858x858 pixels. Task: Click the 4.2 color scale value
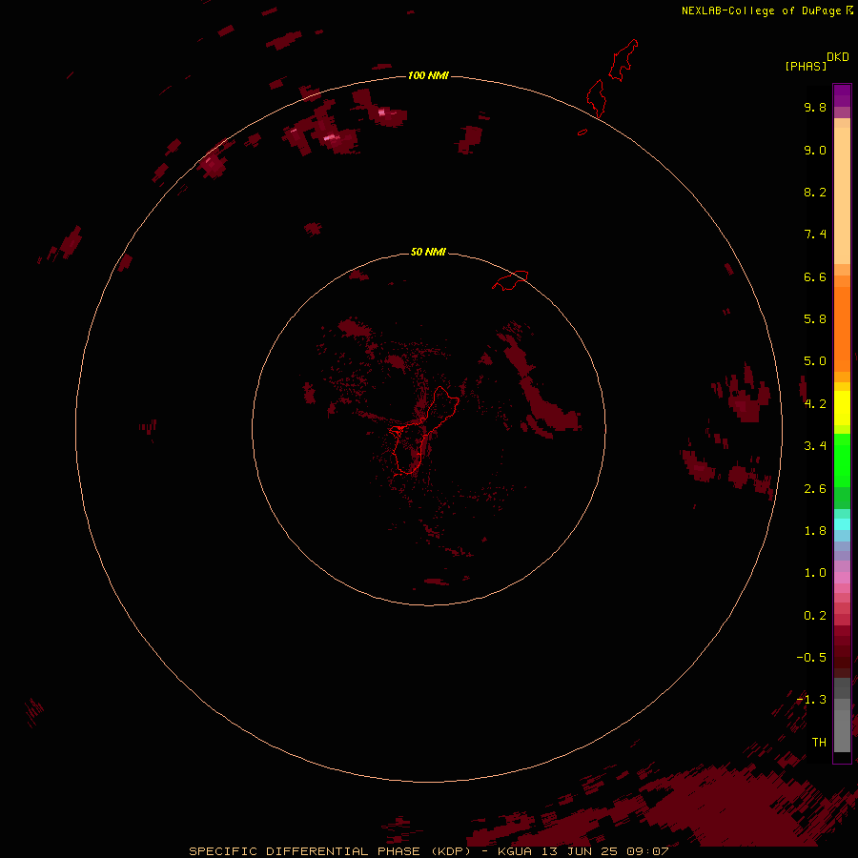pos(815,404)
